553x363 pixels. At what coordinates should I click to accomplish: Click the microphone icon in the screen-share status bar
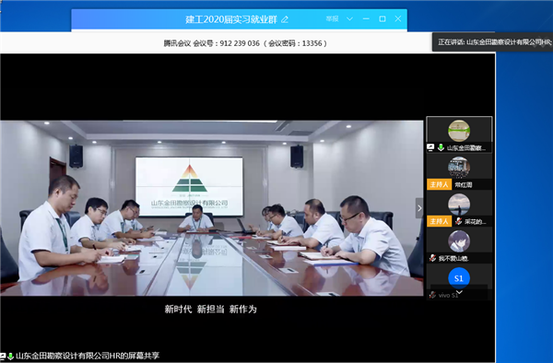coord(10,357)
